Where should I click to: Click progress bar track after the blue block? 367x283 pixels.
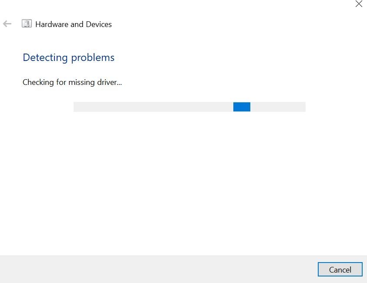coord(278,107)
